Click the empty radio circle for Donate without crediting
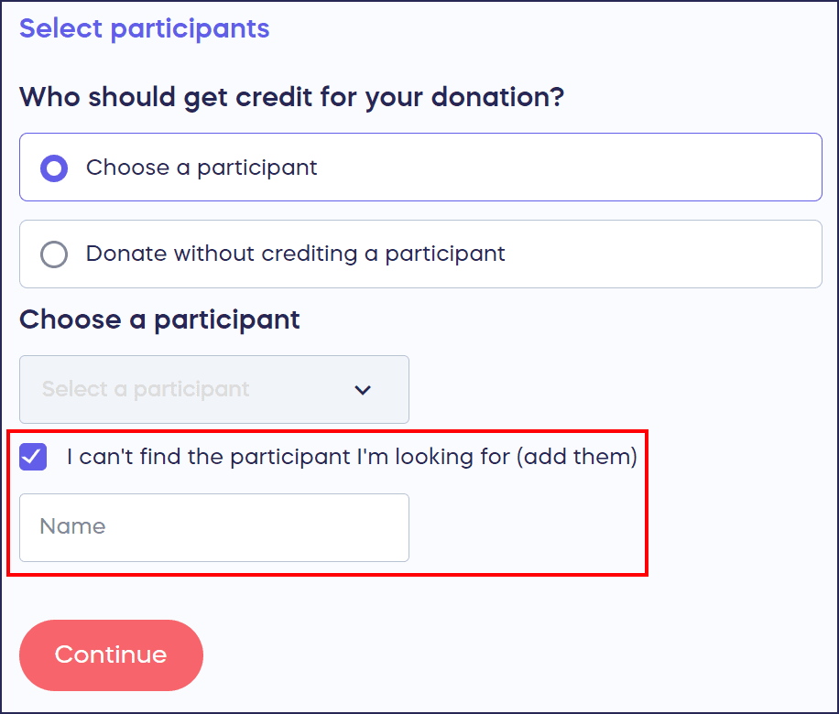The image size is (839, 714). pos(54,254)
